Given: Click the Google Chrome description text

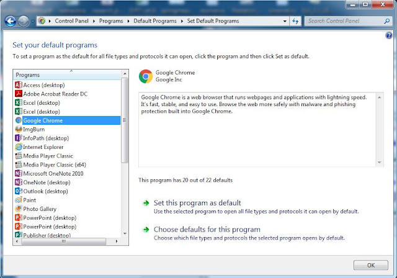Looking at the screenshot, I should tap(254, 104).
